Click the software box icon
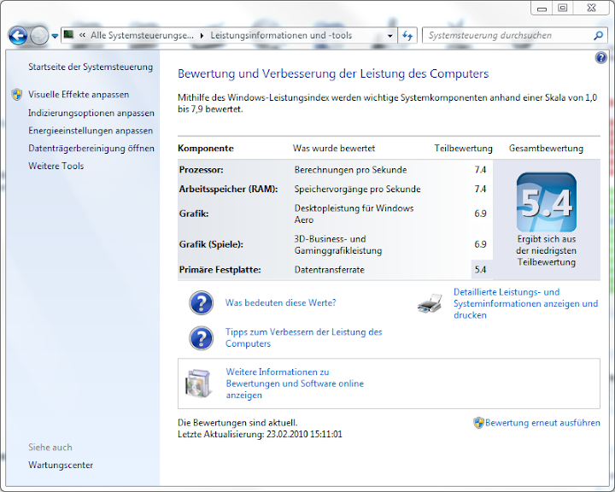This screenshot has height=492, width=615. tap(197, 384)
